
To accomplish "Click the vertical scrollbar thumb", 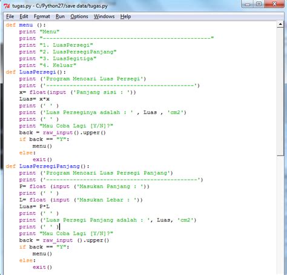I will pos(280,92).
